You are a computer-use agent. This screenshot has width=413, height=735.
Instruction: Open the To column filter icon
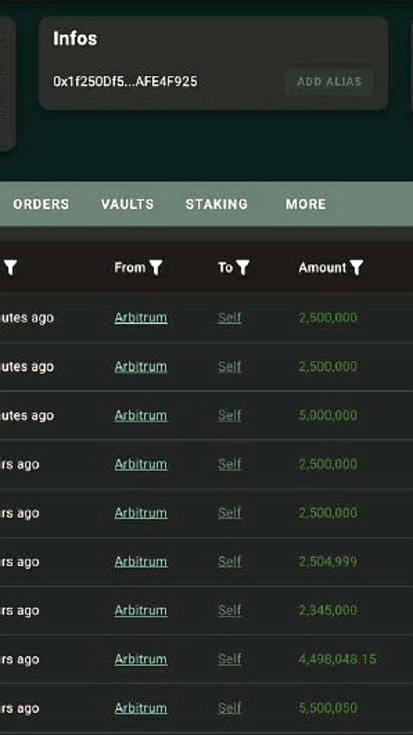[243, 268]
